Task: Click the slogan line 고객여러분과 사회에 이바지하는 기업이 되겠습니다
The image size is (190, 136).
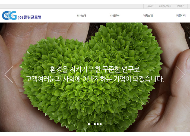Action: coord(95,79)
